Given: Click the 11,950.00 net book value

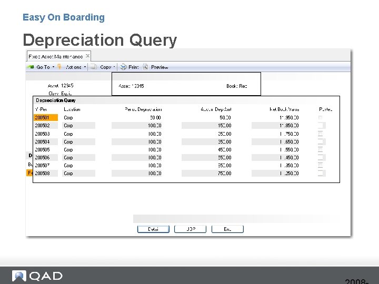Looking at the screenshot, I should 289,118.
